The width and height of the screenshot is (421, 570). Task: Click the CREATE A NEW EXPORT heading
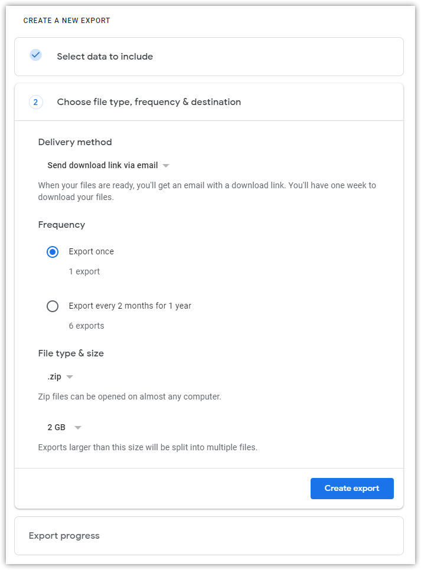tap(67, 20)
